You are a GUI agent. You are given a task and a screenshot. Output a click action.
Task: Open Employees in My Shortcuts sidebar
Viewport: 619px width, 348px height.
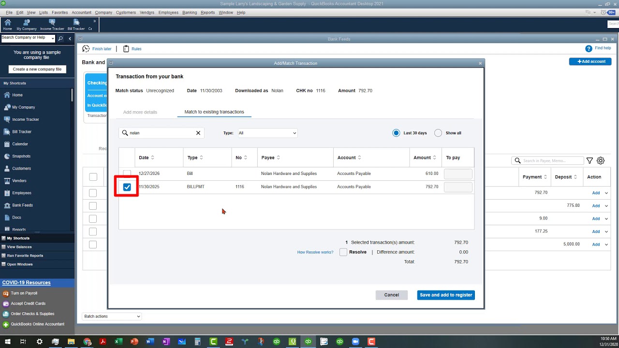click(x=22, y=193)
